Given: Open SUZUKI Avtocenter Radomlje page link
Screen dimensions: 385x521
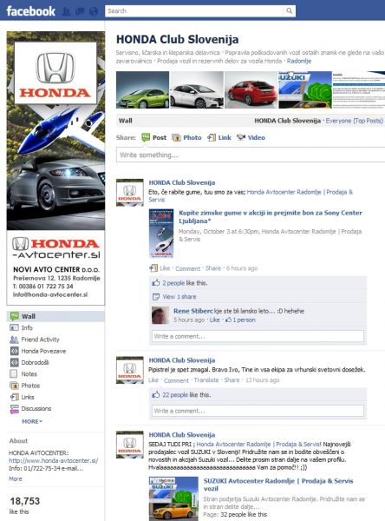Looking at the screenshot, I should (278, 485).
